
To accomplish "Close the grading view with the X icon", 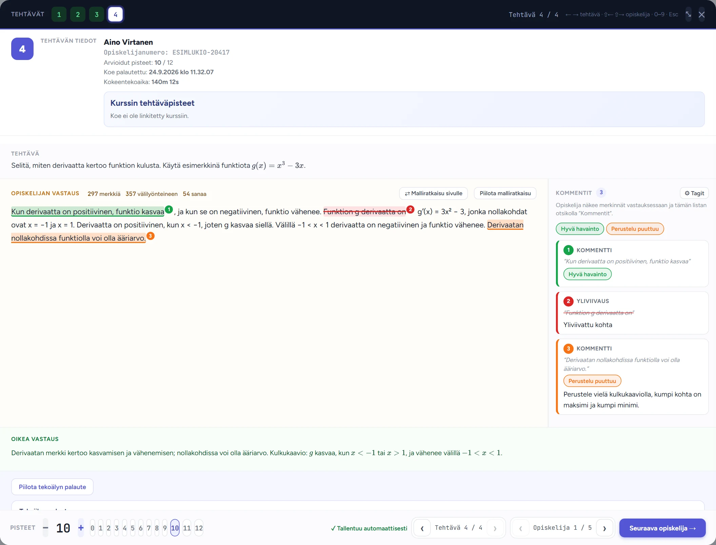I will pos(702,15).
